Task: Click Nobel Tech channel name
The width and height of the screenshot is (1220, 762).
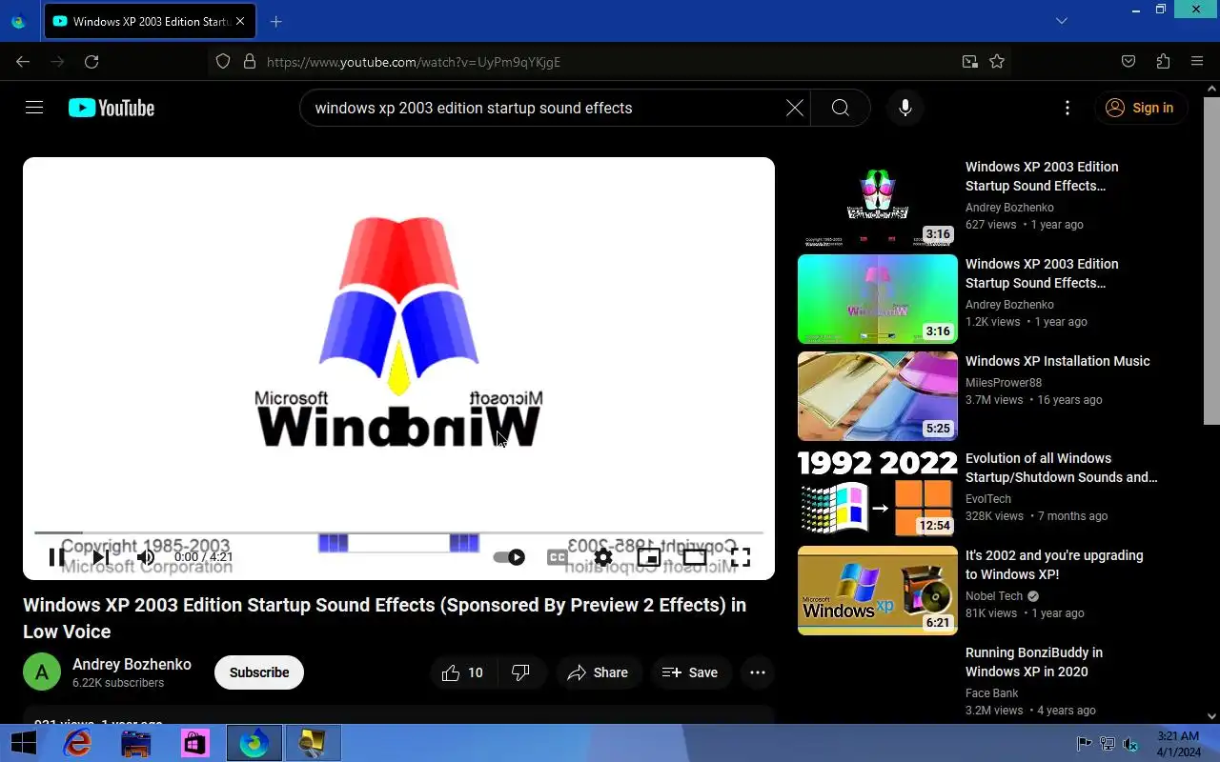Action: tap(994, 596)
